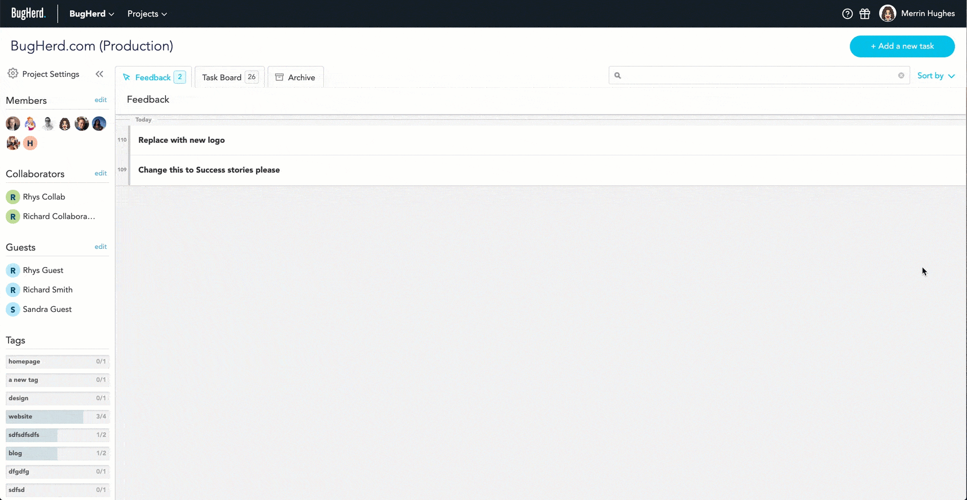Click inside the search input field
Viewport: 967px width, 500px height.
coord(759,76)
